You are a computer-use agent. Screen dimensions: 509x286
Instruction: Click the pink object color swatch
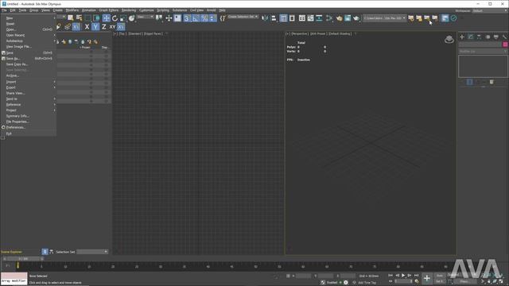tap(505, 44)
